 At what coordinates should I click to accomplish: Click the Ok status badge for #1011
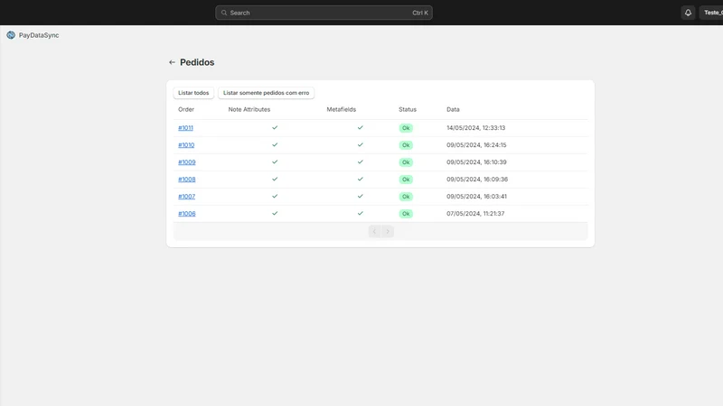pyautogui.click(x=406, y=128)
